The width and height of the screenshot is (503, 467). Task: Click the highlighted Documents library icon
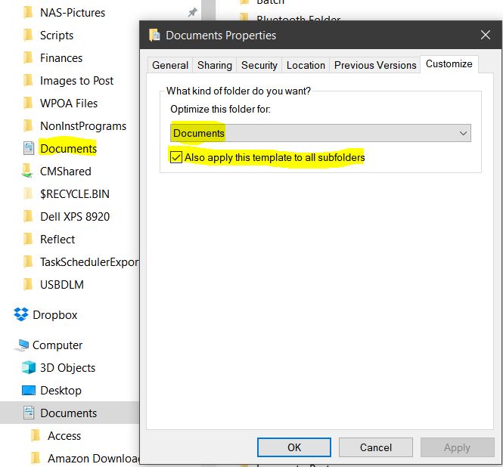29,149
